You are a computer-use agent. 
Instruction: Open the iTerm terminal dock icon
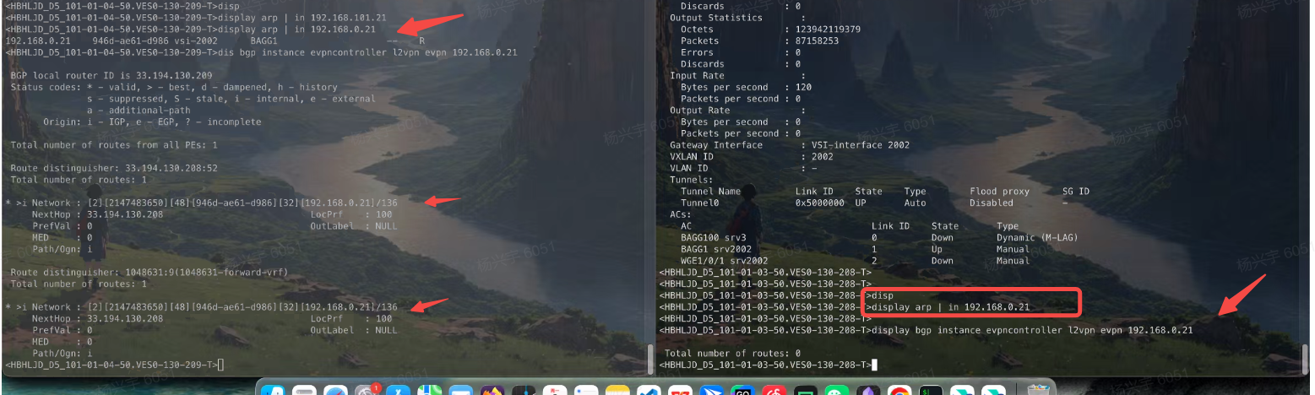pos(931,391)
